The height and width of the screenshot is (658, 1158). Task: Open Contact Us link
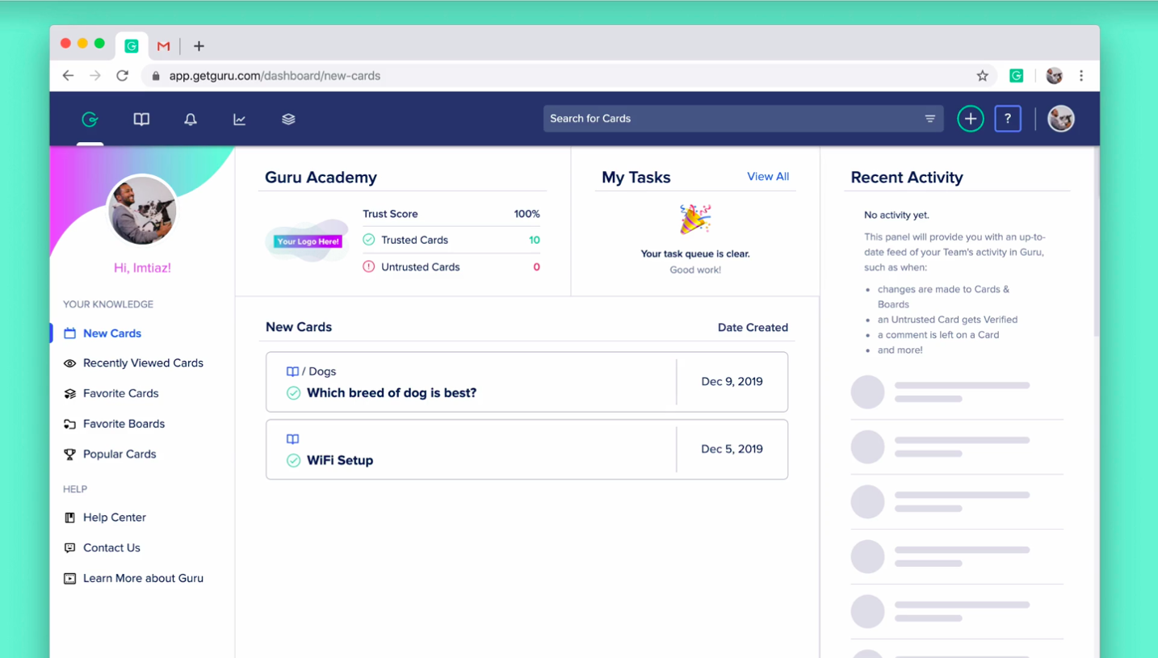111,548
